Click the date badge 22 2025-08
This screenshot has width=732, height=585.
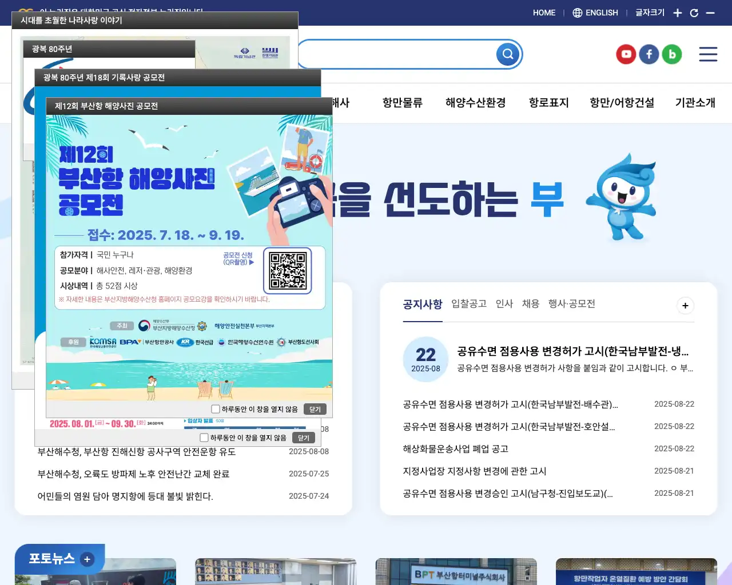point(425,359)
